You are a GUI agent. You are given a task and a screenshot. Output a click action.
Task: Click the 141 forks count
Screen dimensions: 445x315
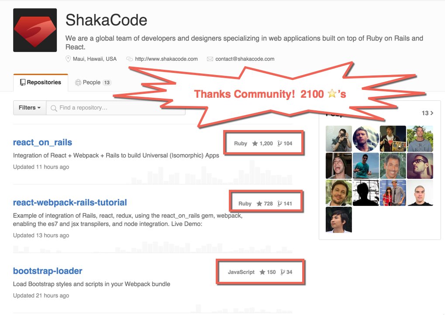(288, 204)
